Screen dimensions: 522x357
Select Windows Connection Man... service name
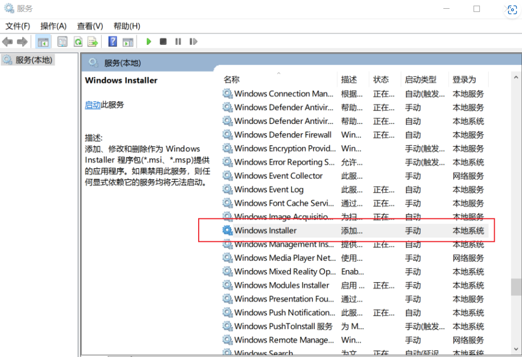(x=283, y=94)
